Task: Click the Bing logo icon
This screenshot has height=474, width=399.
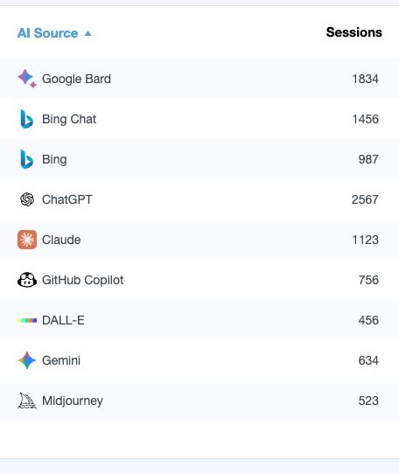Action: click(x=26, y=159)
